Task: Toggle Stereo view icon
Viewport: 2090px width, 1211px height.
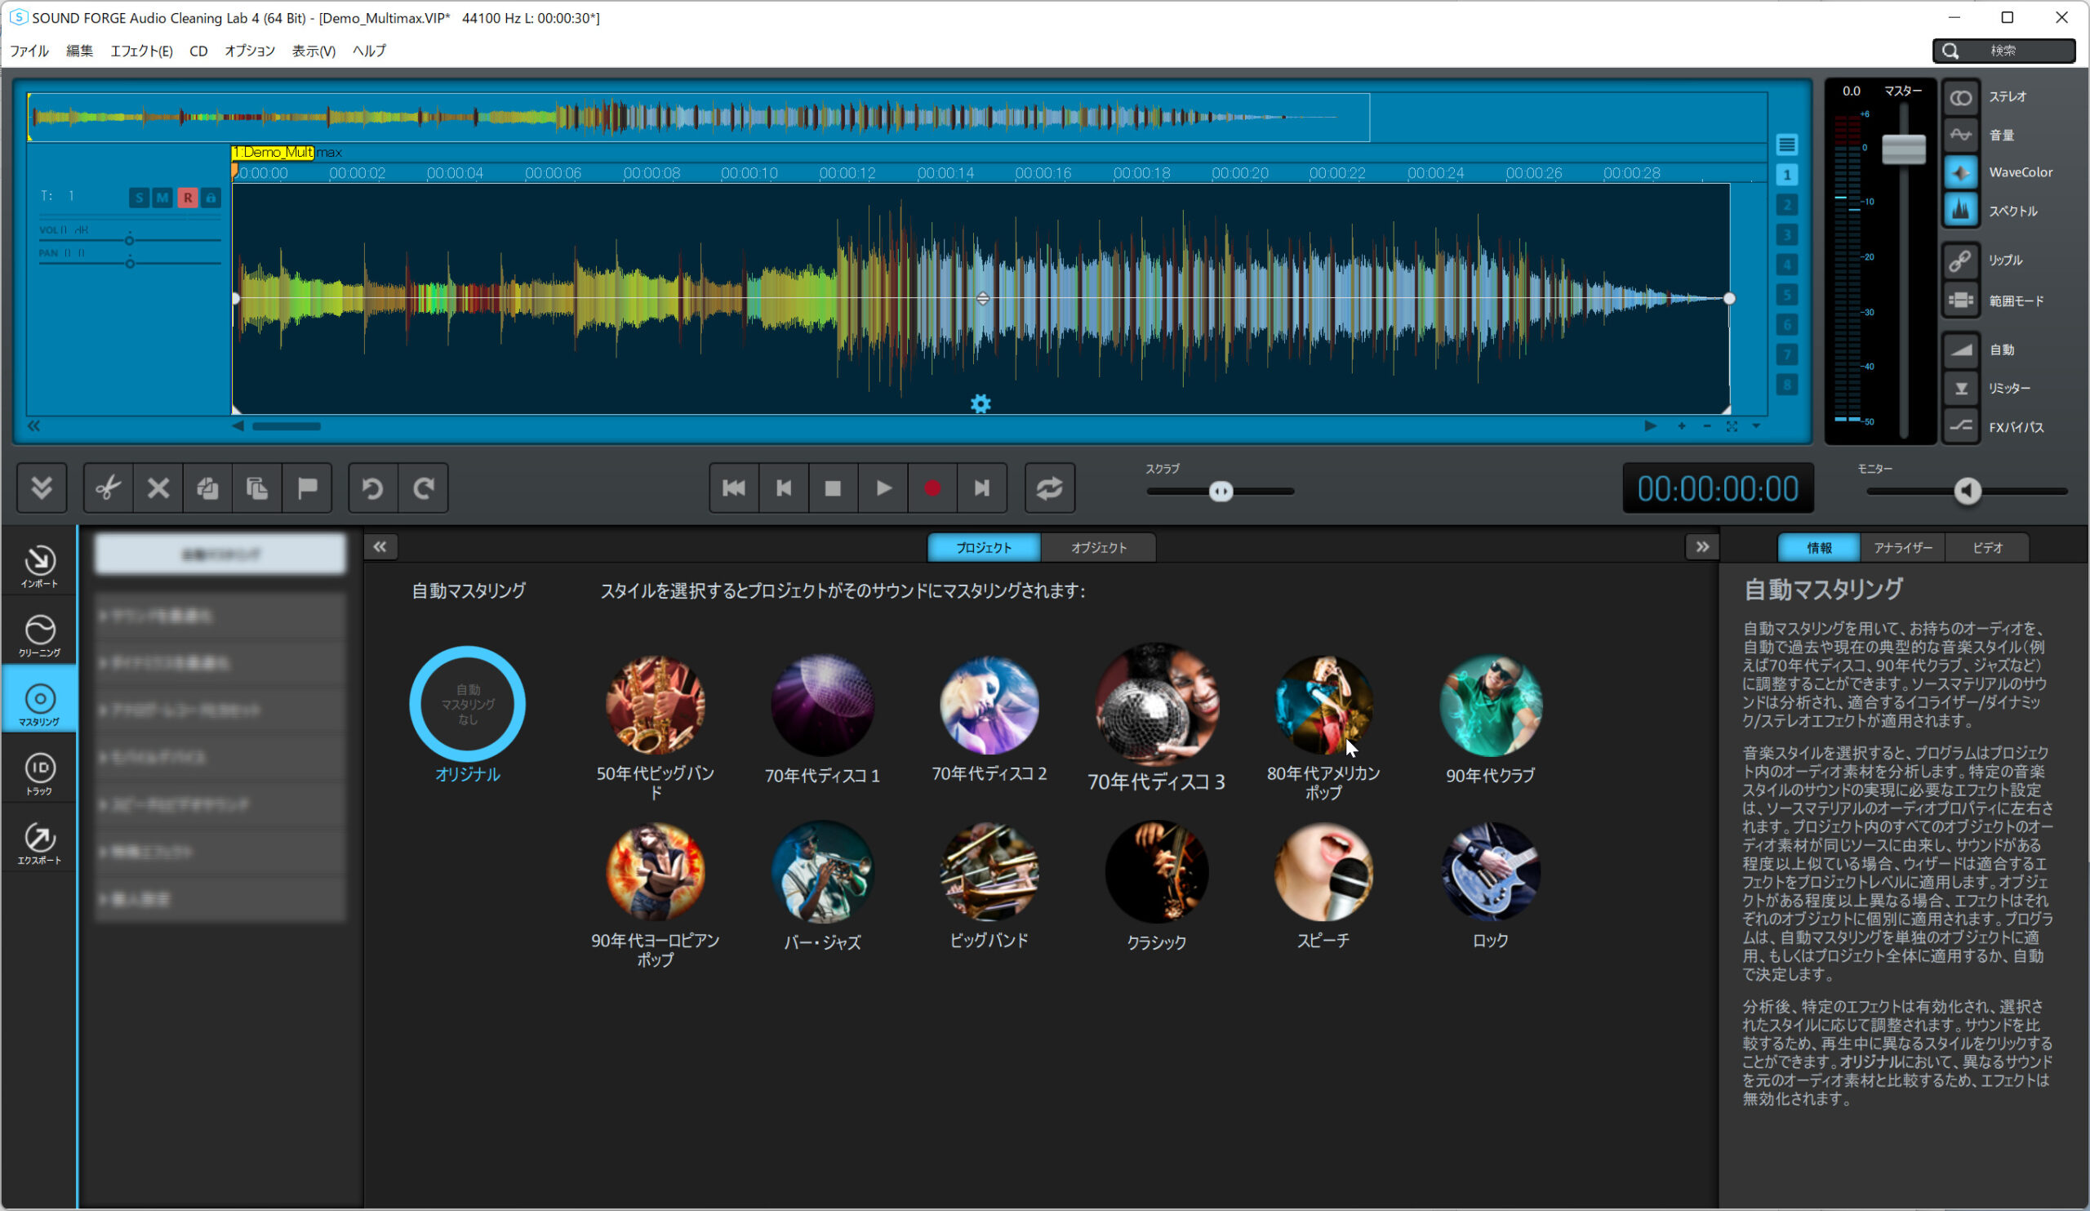Action: (1961, 98)
